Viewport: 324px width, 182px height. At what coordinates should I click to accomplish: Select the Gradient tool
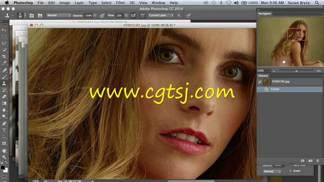click(4, 103)
